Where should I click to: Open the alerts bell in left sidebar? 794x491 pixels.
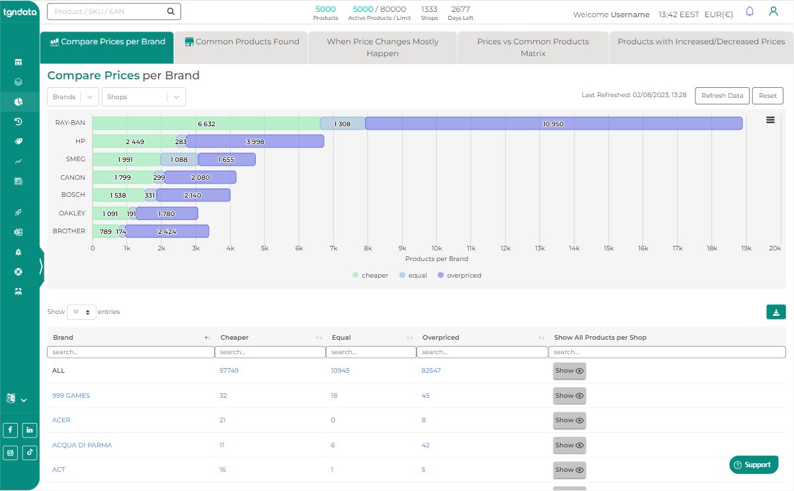click(x=19, y=252)
